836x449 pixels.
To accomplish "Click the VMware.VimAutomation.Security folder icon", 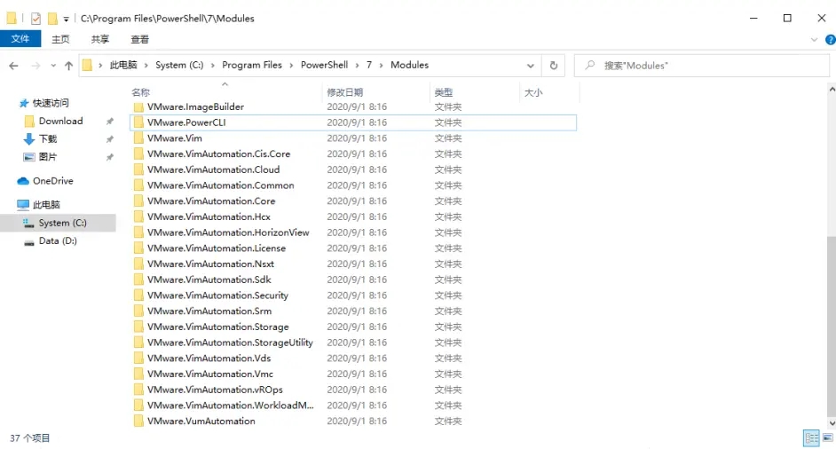I will click(x=138, y=295).
